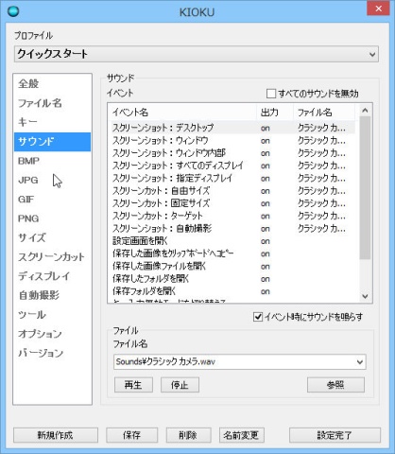Image resolution: width=395 pixels, height=454 pixels.
Task: Select the 保存した画像をクリップボードへコピー row
Action: [233, 253]
